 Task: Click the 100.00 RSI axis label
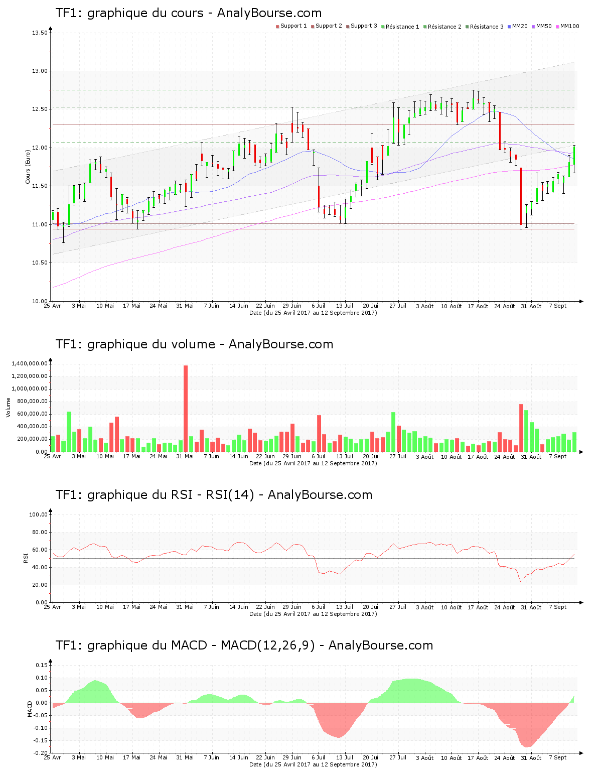pos(38,515)
